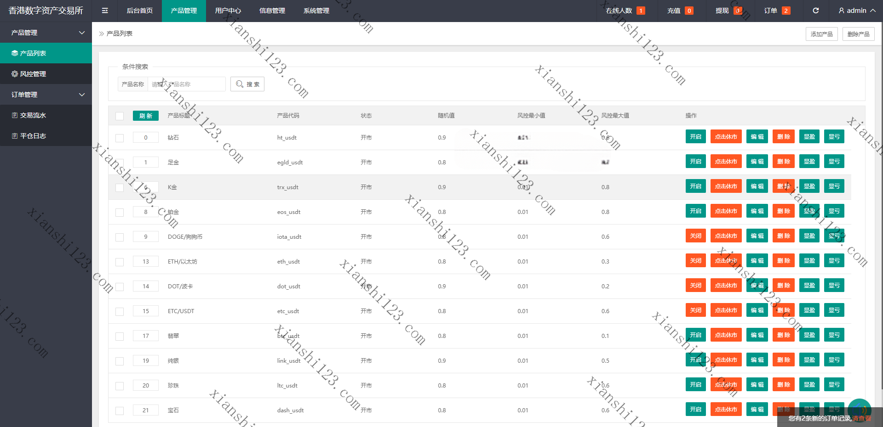Open 用户中心 top menu

[x=228, y=11]
